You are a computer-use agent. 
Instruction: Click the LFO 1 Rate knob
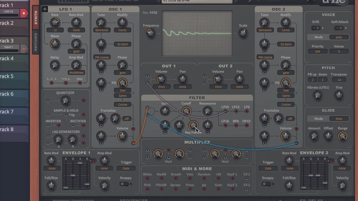coord(55,23)
